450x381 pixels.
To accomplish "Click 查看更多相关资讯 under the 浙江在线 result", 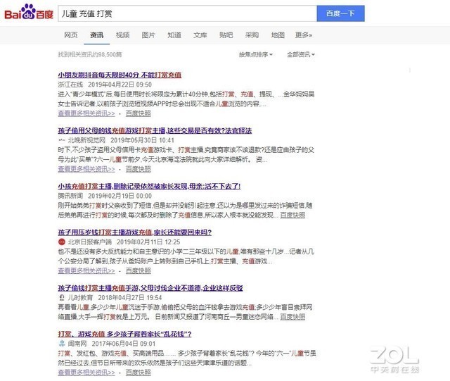I will pyautogui.click(x=86, y=112).
